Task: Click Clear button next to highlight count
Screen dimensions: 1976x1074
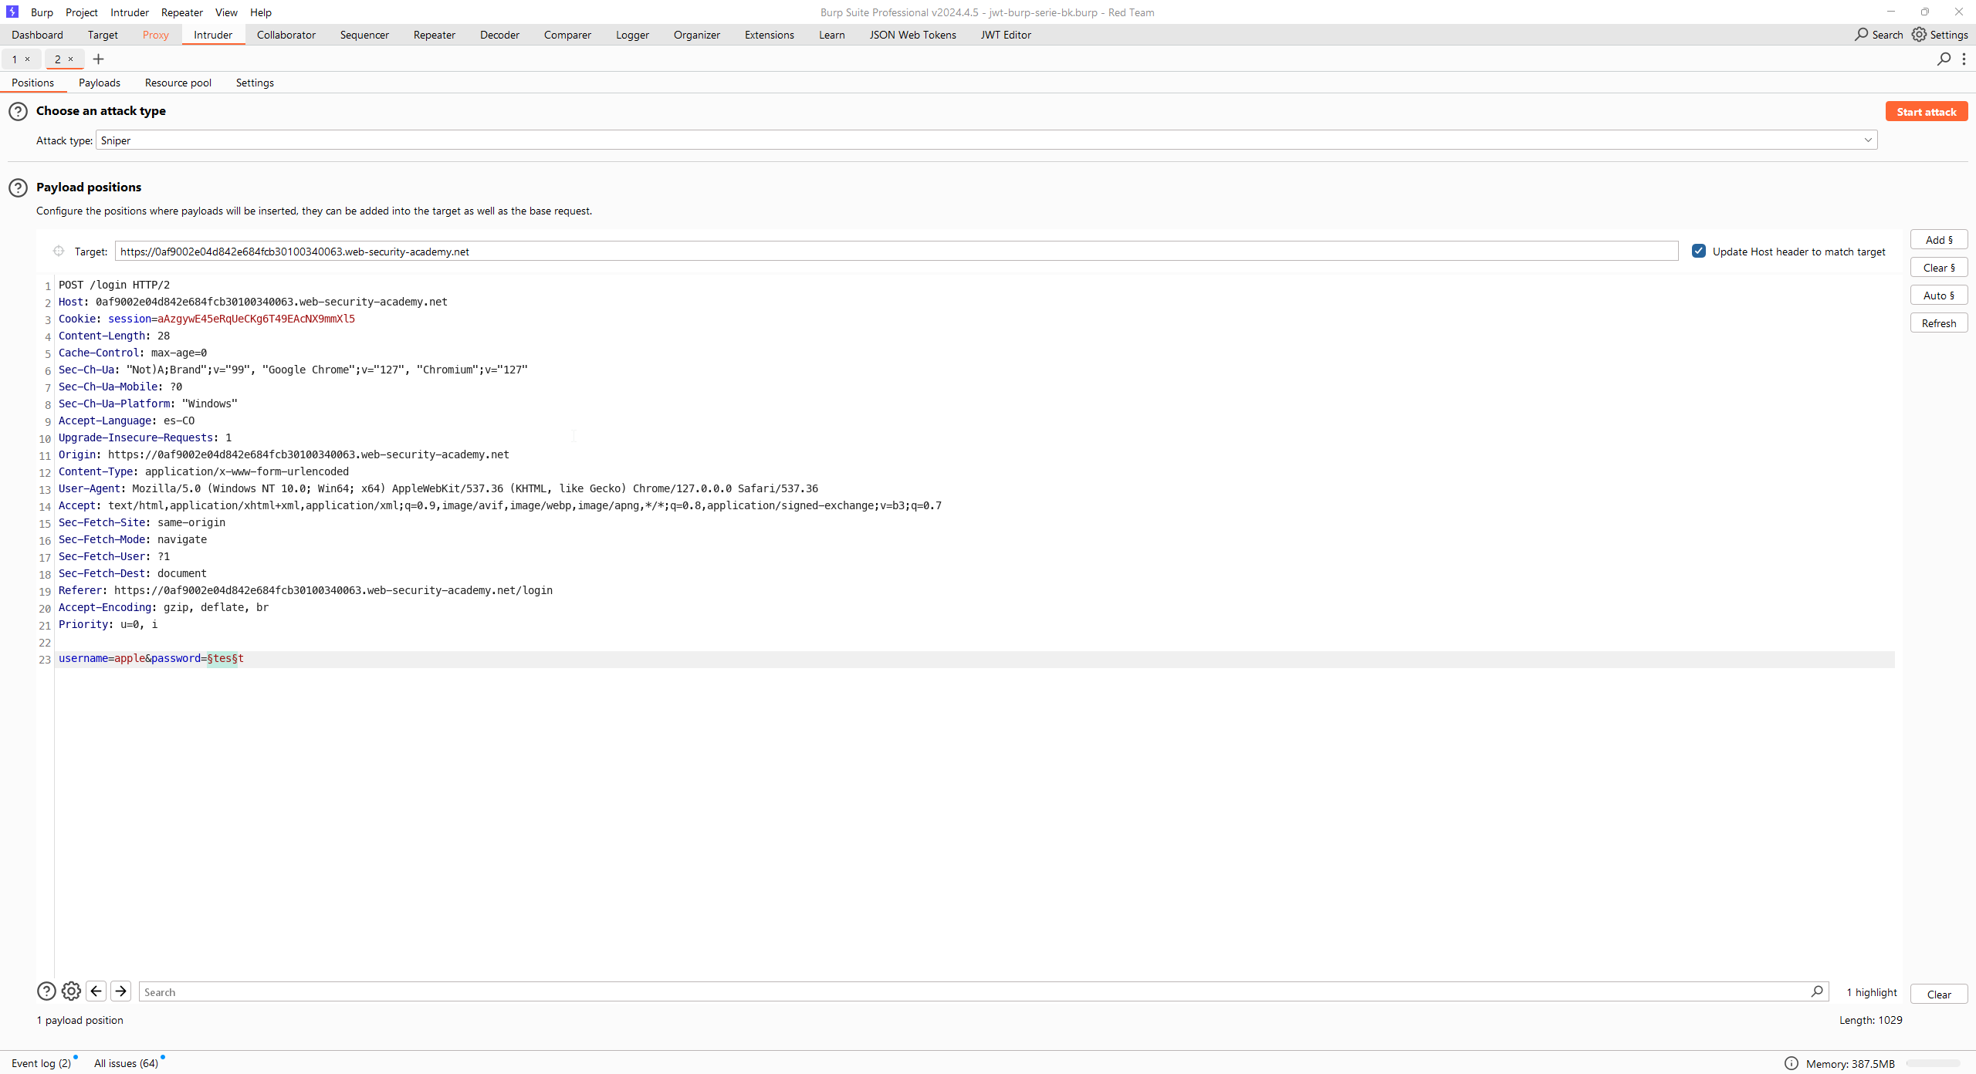Action: (x=1939, y=994)
